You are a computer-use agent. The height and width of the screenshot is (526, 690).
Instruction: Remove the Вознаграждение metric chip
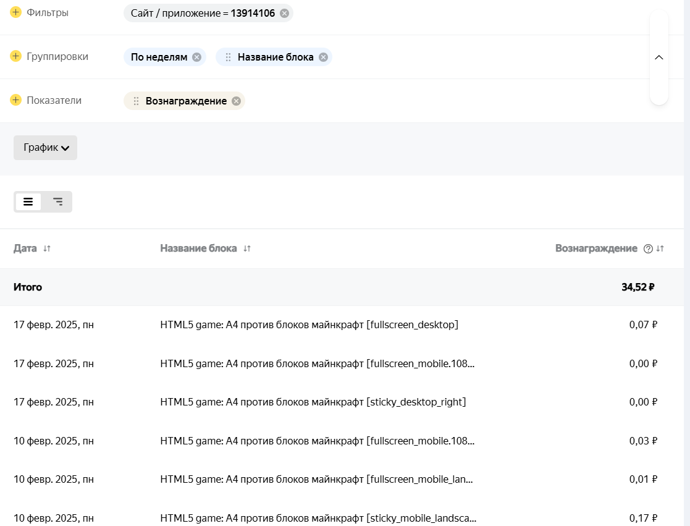click(x=236, y=101)
